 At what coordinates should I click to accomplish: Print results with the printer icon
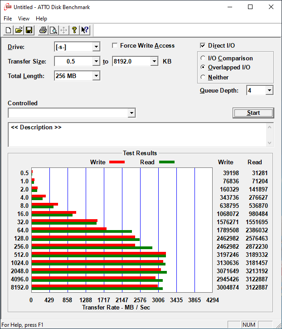[43, 30]
